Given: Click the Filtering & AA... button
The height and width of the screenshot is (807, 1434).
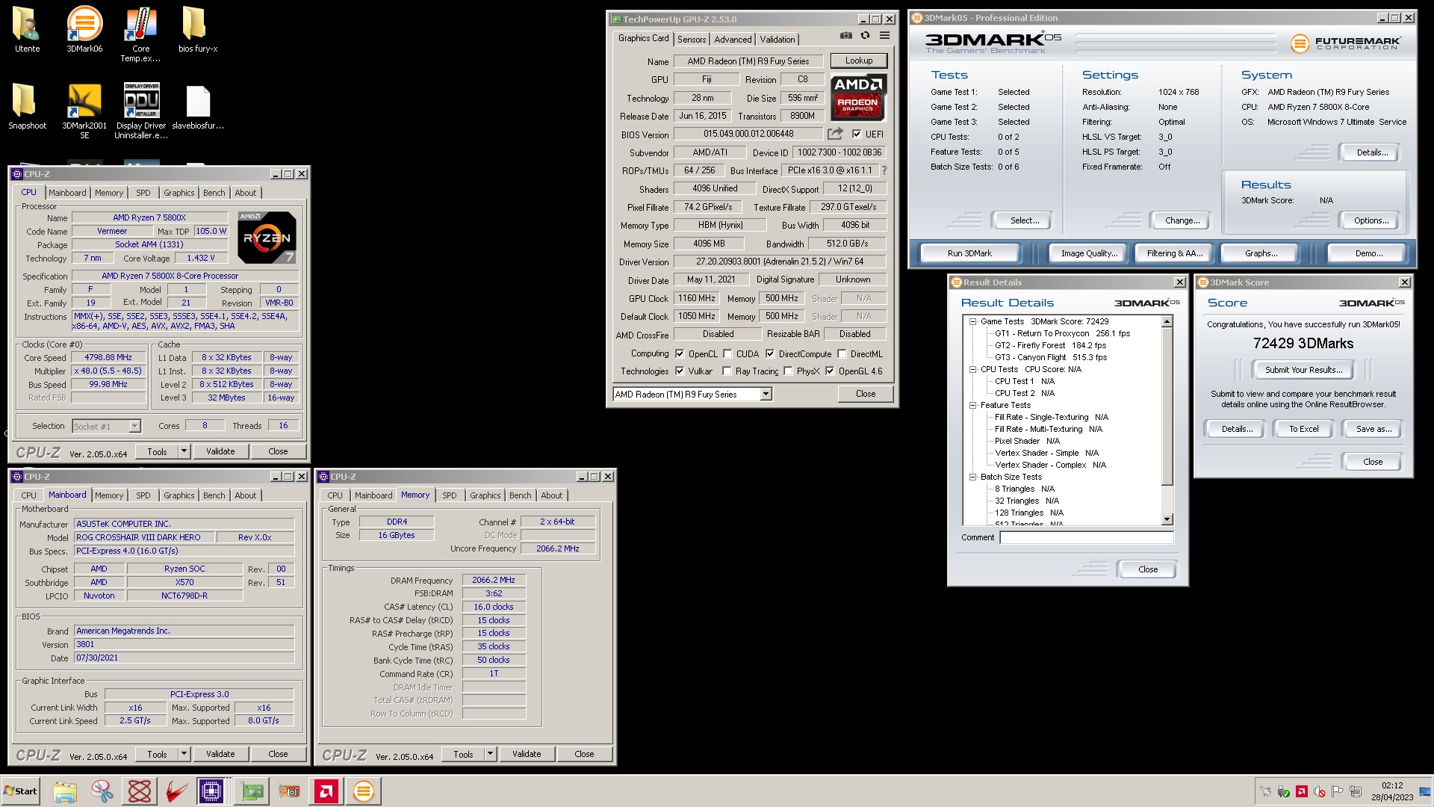Looking at the screenshot, I should pyautogui.click(x=1175, y=253).
